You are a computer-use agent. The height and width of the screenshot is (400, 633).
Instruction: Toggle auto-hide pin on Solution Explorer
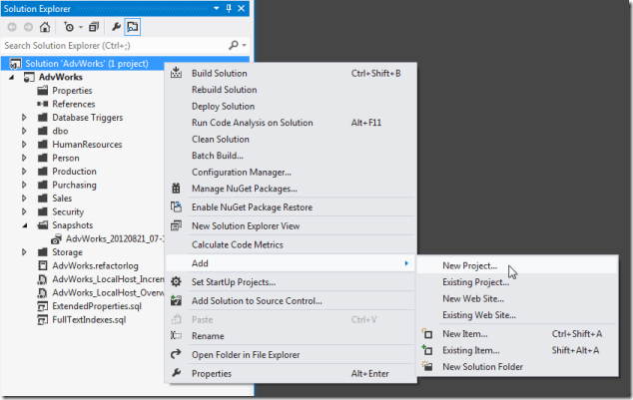pyautogui.click(x=229, y=8)
